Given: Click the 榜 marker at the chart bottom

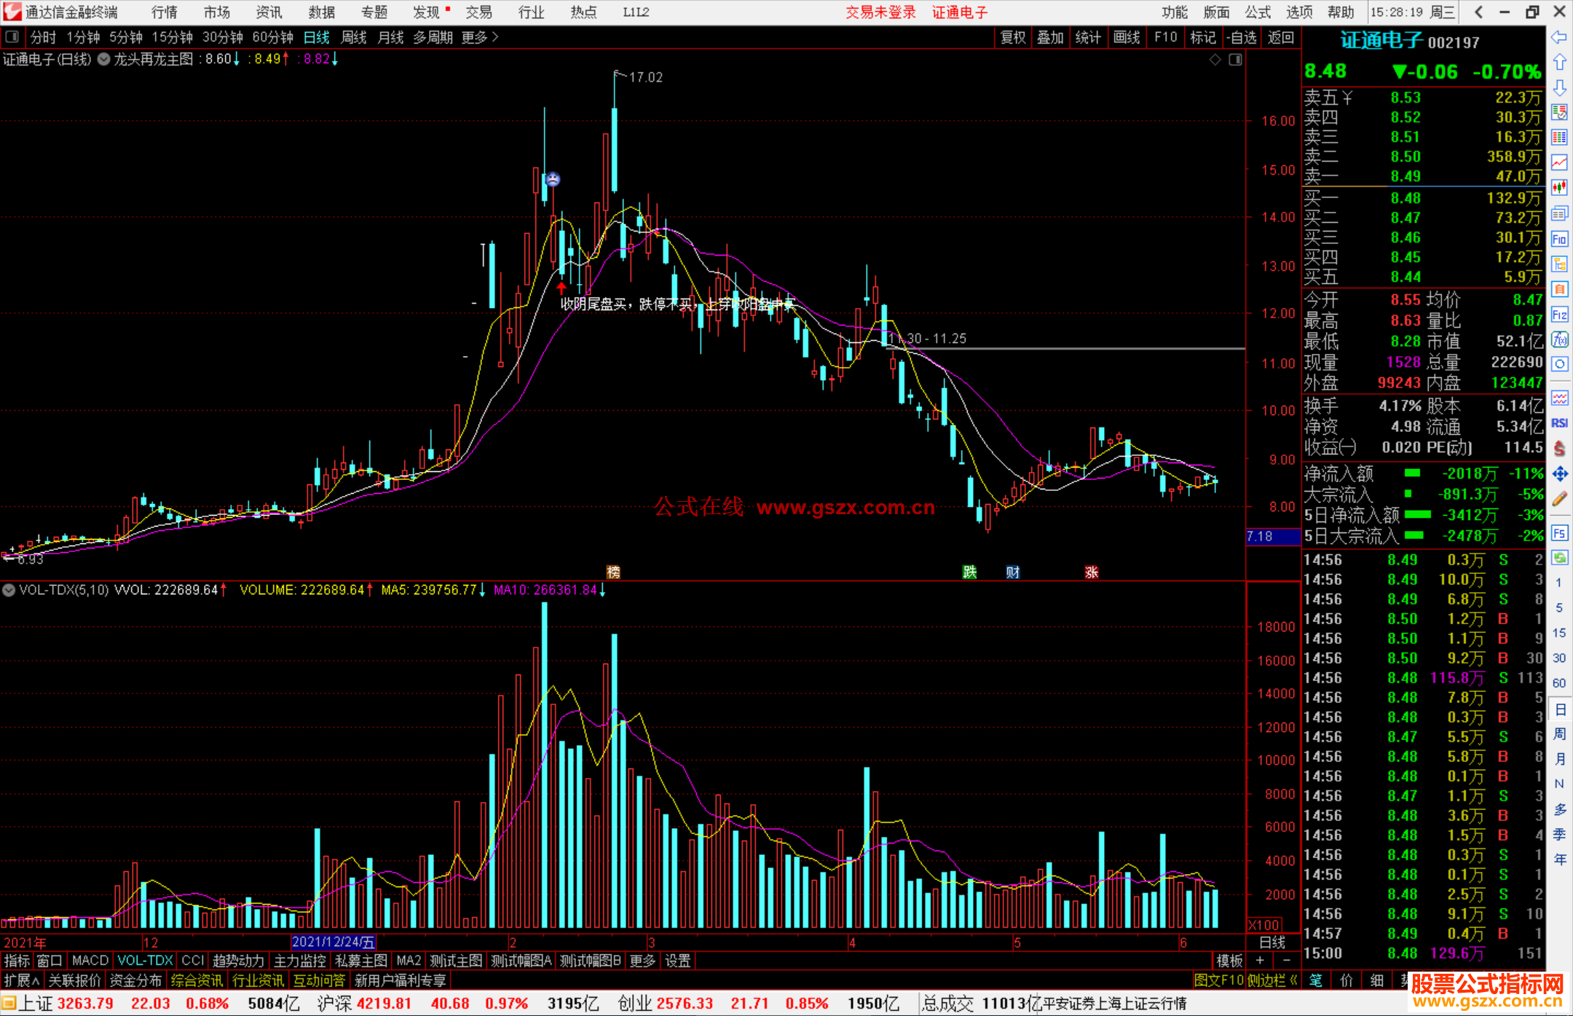Looking at the screenshot, I should pos(613,572).
